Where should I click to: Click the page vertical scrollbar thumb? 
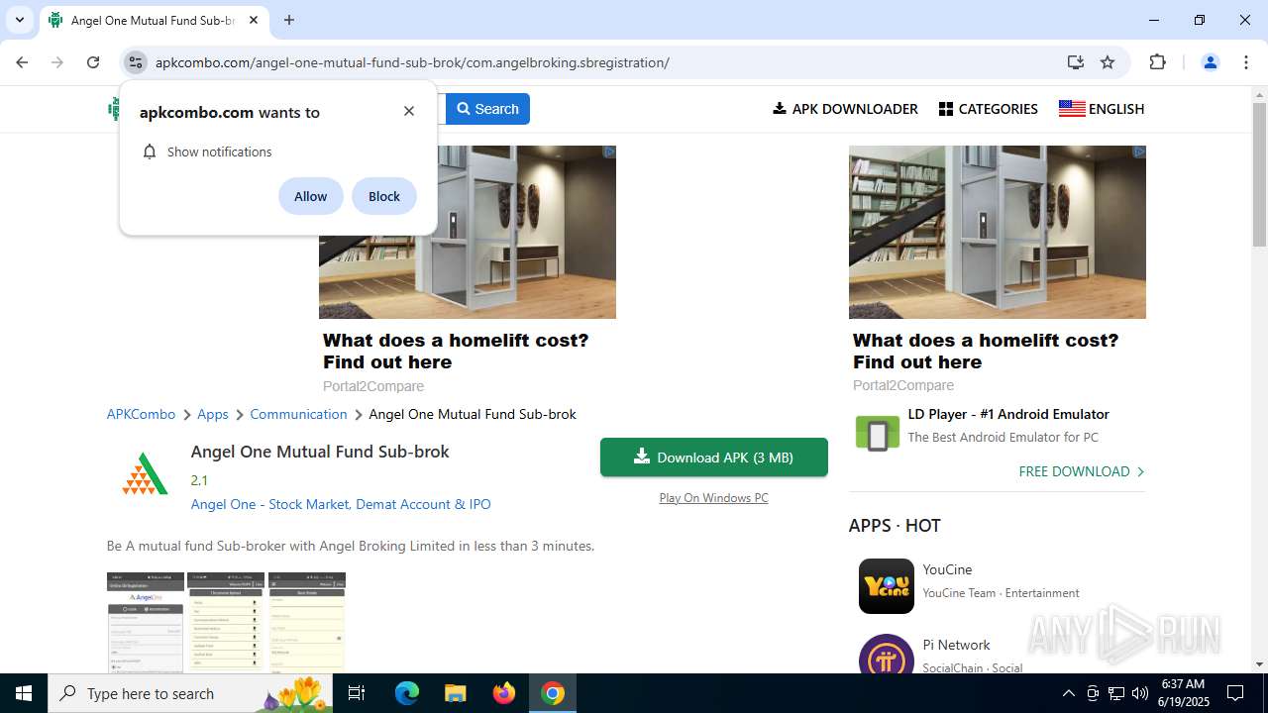point(1260,173)
